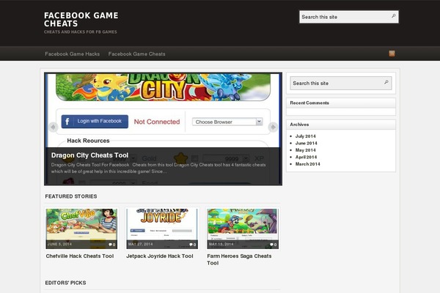
Task: Go to next slide arrow
Action: pyautogui.click(x=273, y=127)
